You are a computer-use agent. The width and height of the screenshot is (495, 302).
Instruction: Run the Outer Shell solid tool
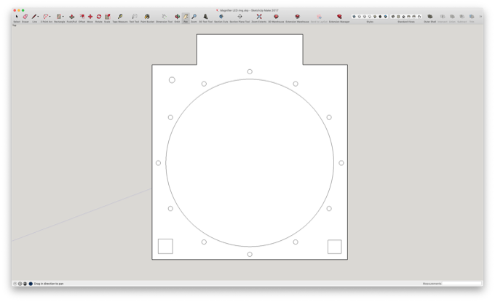click(x=429, y=17)
